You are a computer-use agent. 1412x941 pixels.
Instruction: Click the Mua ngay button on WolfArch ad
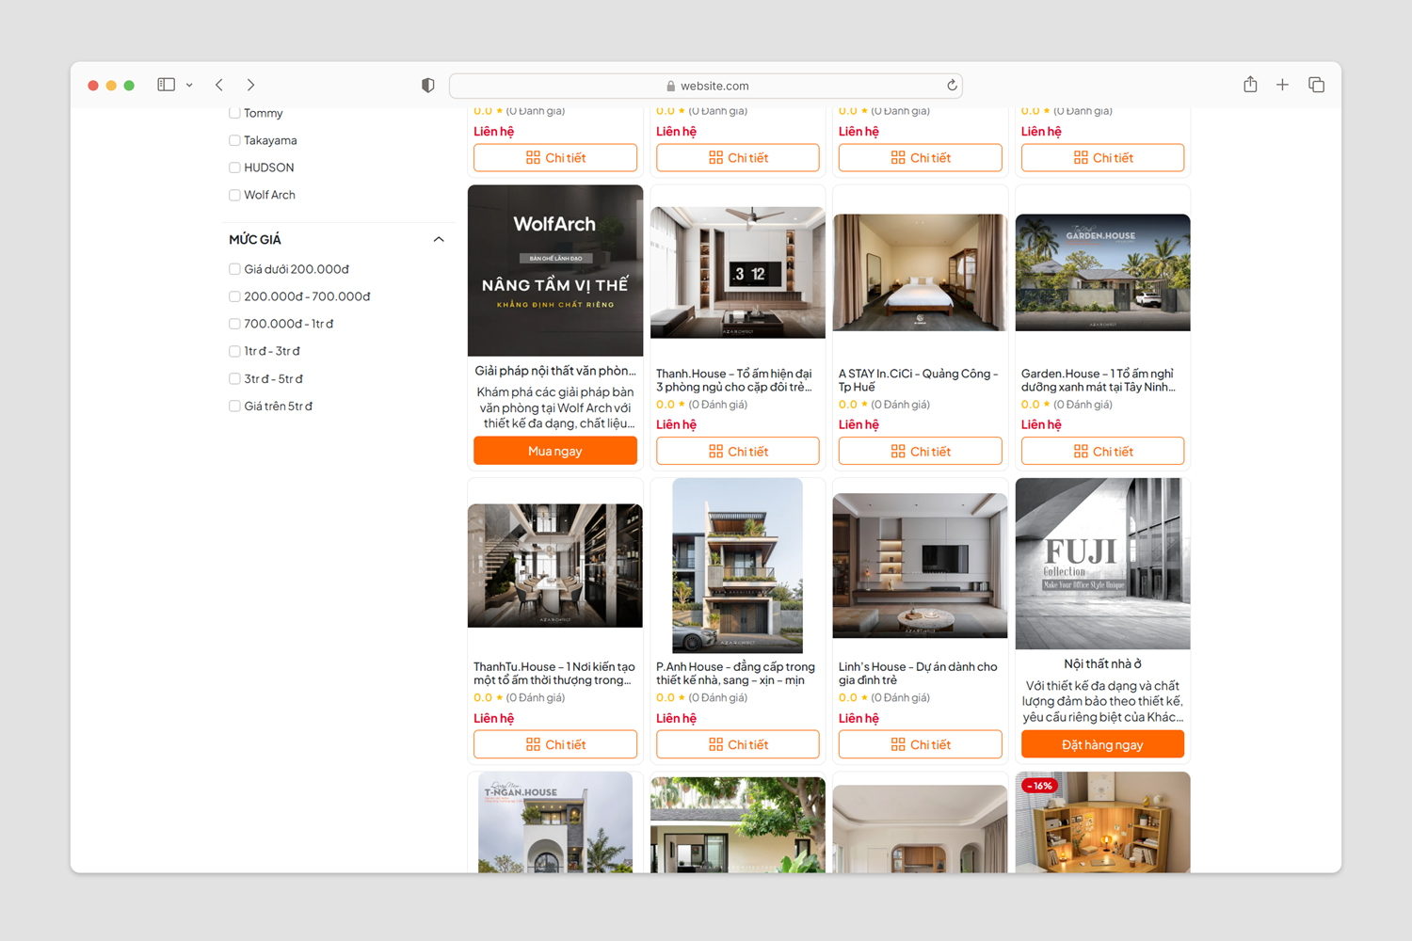555,451
